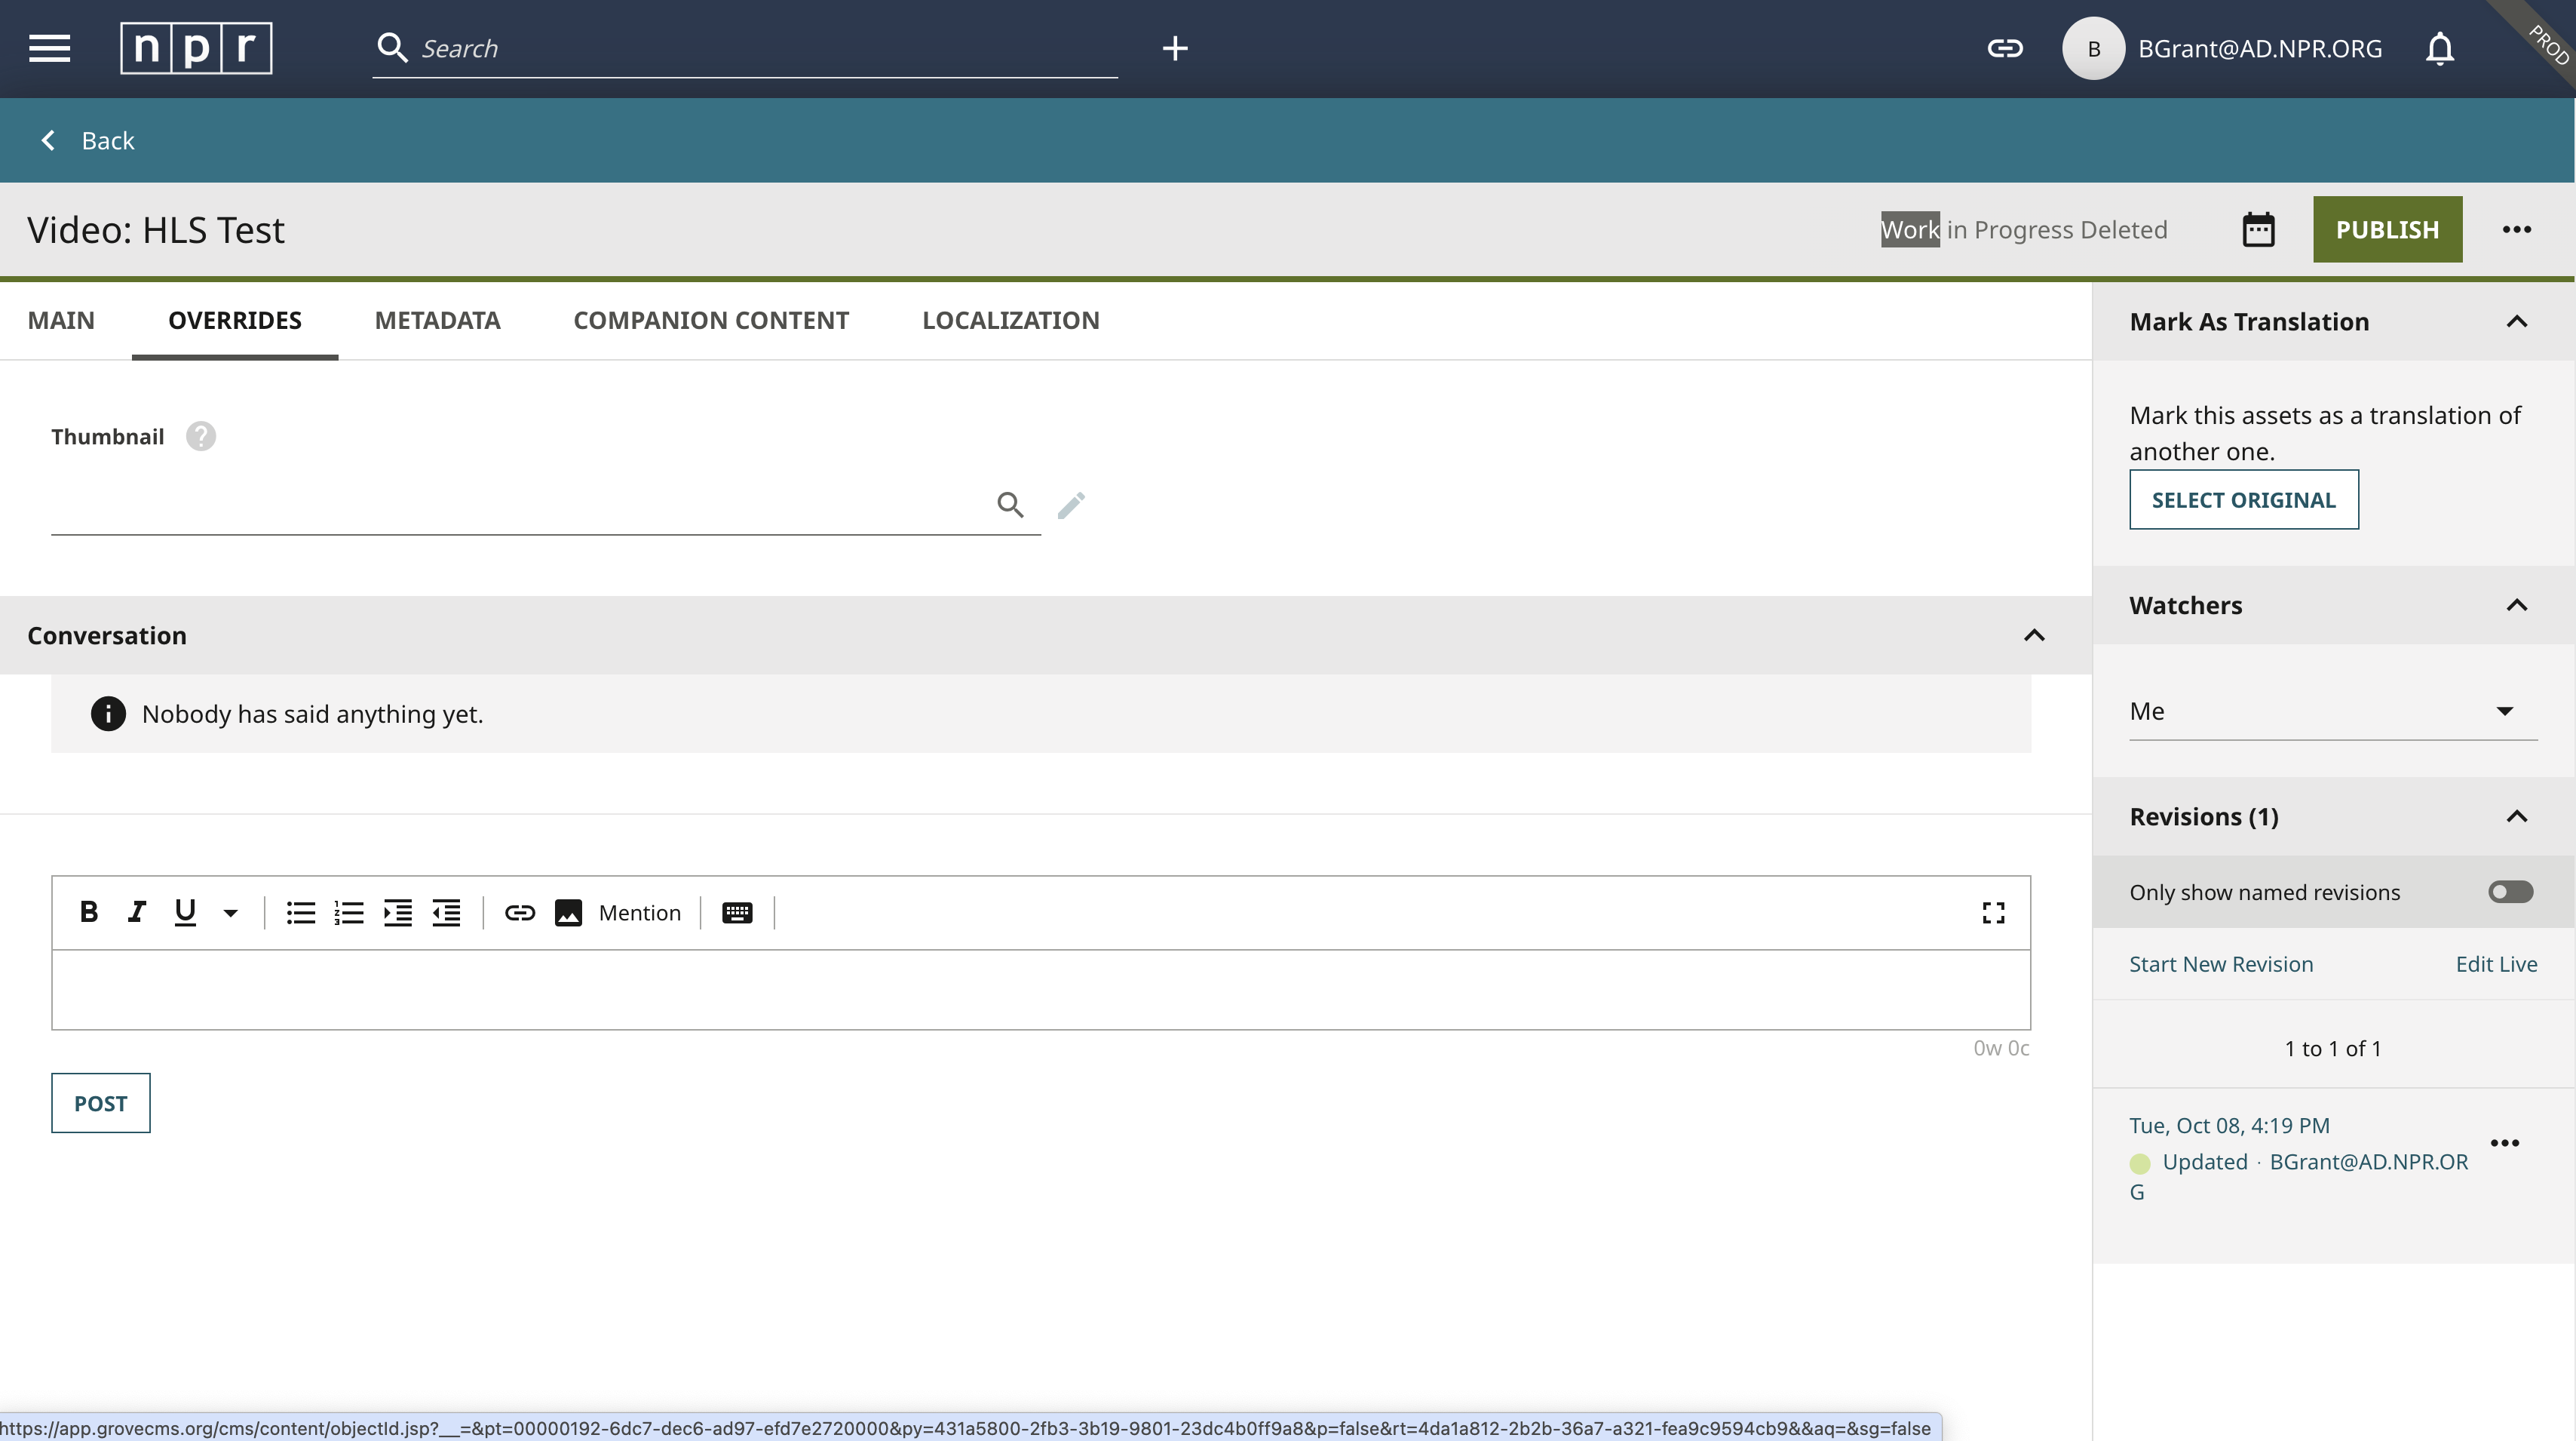Click the info icon in the conversation notice

(x=108, y=714)
